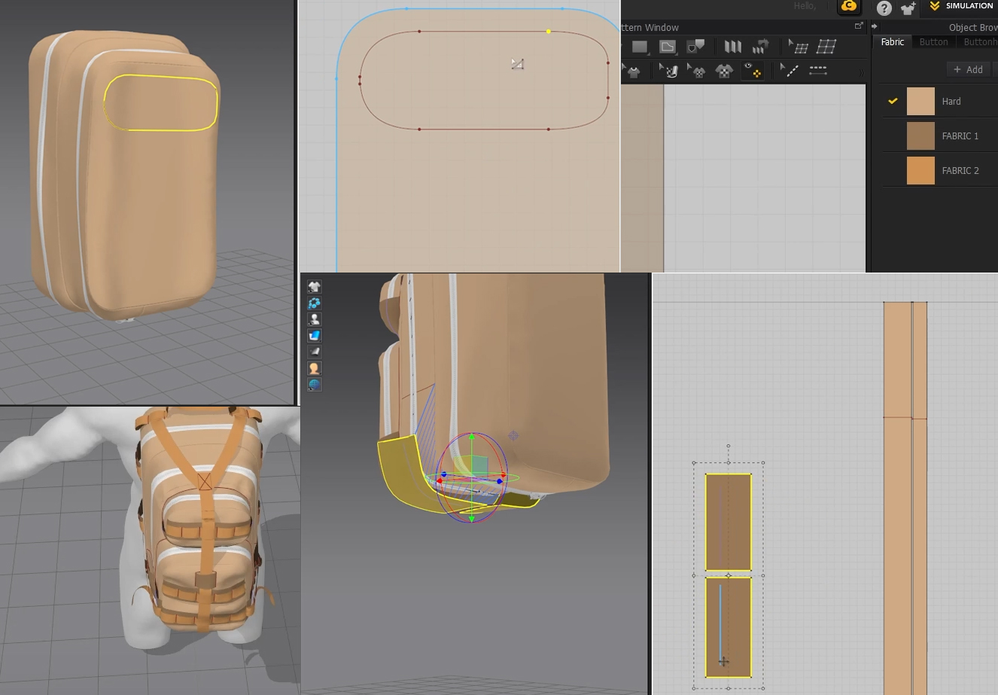Click the perspective grid tool icon
The image size is (998, 695).
(826, 47)
